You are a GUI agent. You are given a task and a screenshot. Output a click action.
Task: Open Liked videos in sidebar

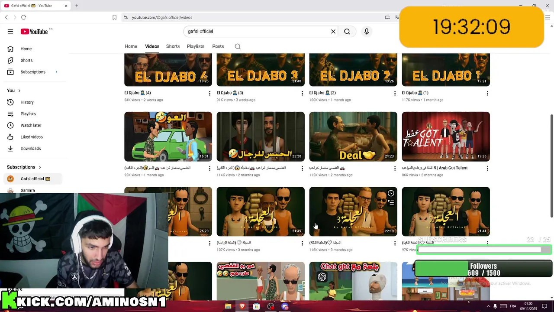pos(33,137)
